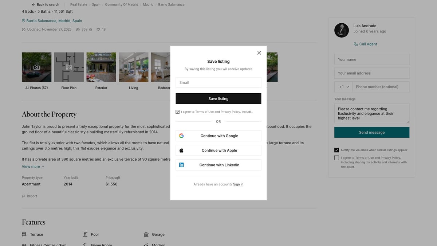The image size is (437, 246).
Task: Uncheck the Terms of Use agreement in dialog
Action: (178, 112)
